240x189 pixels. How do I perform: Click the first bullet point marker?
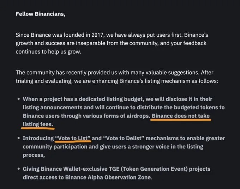click(19, 99)
